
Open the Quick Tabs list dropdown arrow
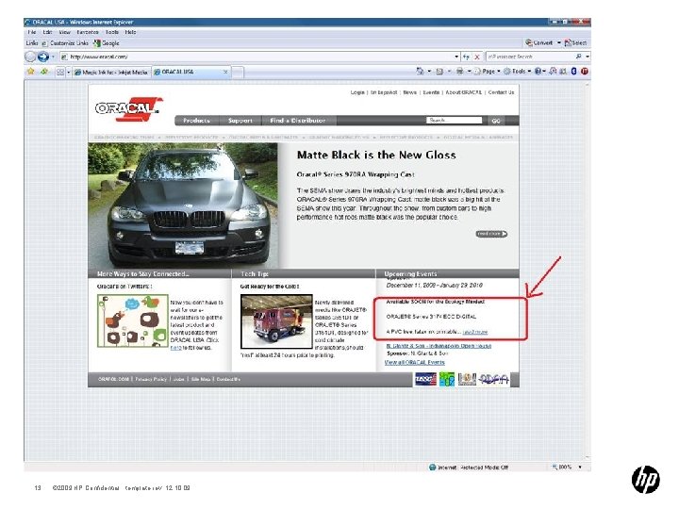(69, 72)
